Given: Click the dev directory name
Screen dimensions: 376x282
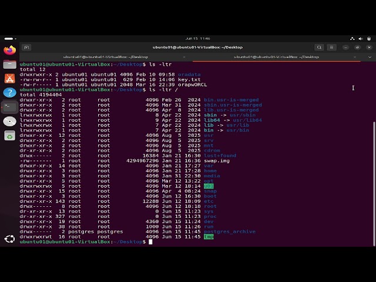Looking at the screenshot, I should pos(209,221).
